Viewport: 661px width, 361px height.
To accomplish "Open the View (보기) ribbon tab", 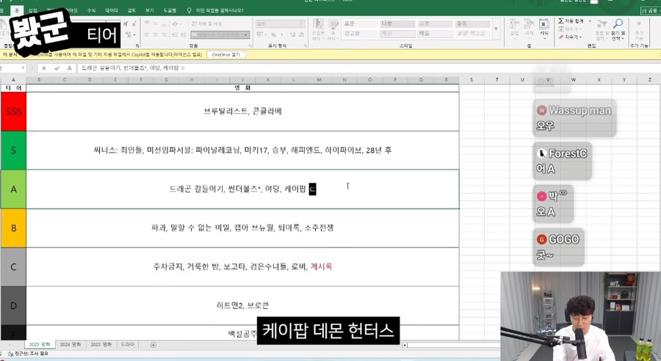I will [150, 10].
